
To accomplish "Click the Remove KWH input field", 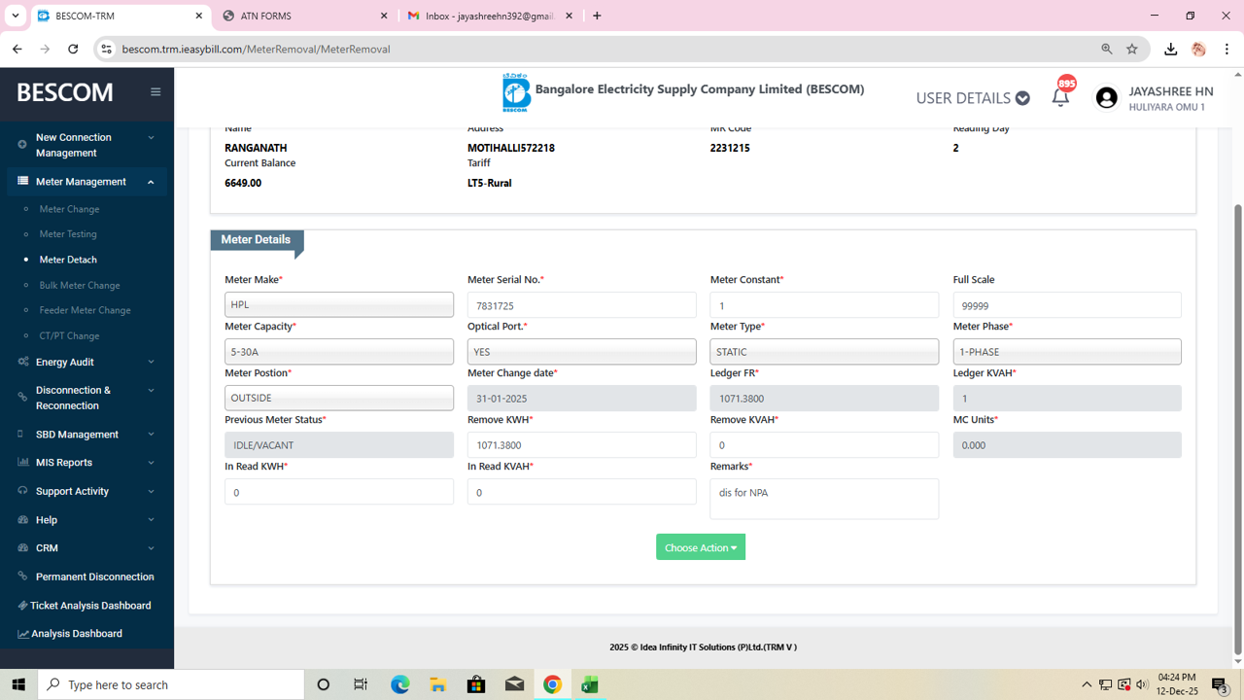I will point(581,445).
